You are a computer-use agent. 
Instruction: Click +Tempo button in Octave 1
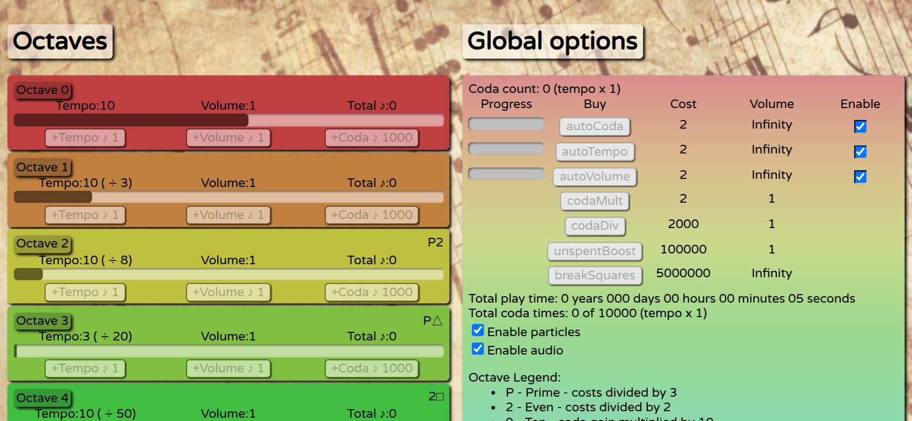[x=85, y=215]
